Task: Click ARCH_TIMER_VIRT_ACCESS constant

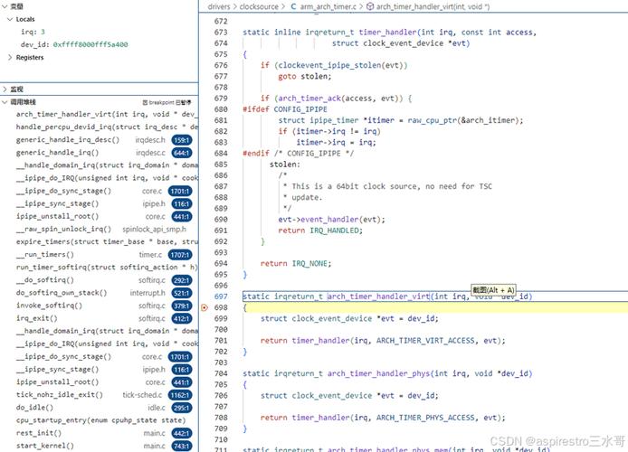Action: [425, 341]
